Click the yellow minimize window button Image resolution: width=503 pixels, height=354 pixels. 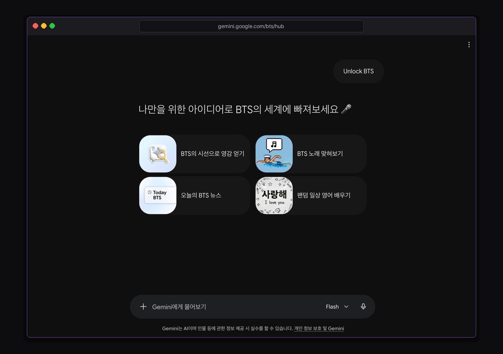pos(44,26)
